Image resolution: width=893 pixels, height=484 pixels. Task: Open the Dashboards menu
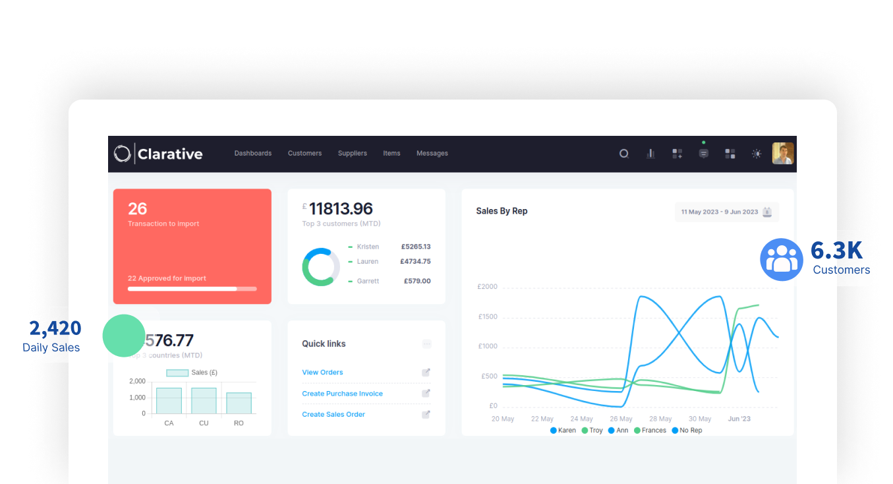pyautogui.click(x=253, y=154)
